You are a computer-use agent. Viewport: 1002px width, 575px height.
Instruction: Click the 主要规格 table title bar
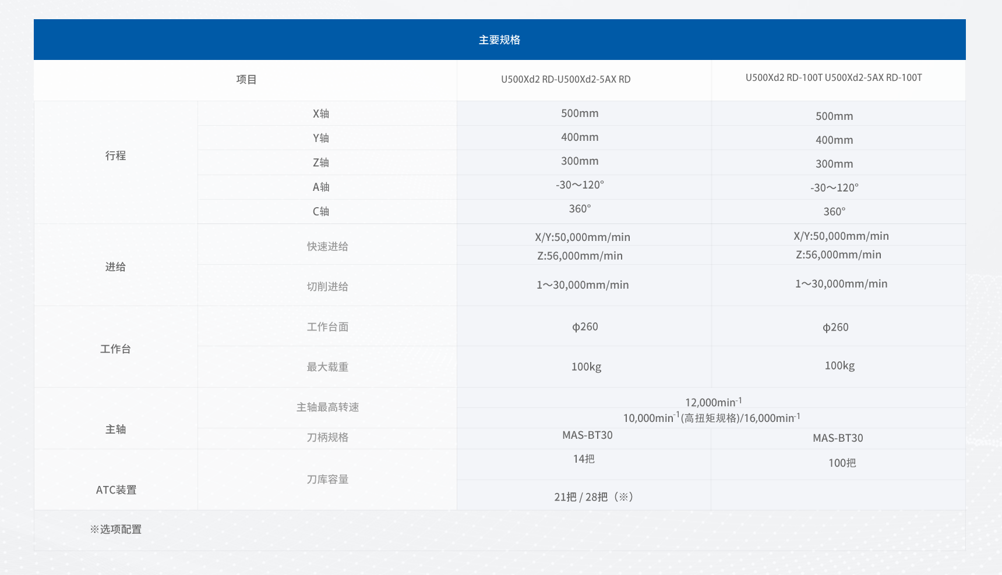(x=499, y=40)
